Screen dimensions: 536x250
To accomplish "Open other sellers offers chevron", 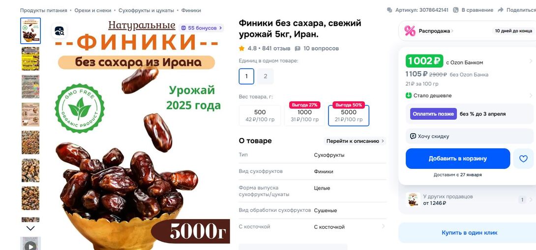I will point(531,200).
